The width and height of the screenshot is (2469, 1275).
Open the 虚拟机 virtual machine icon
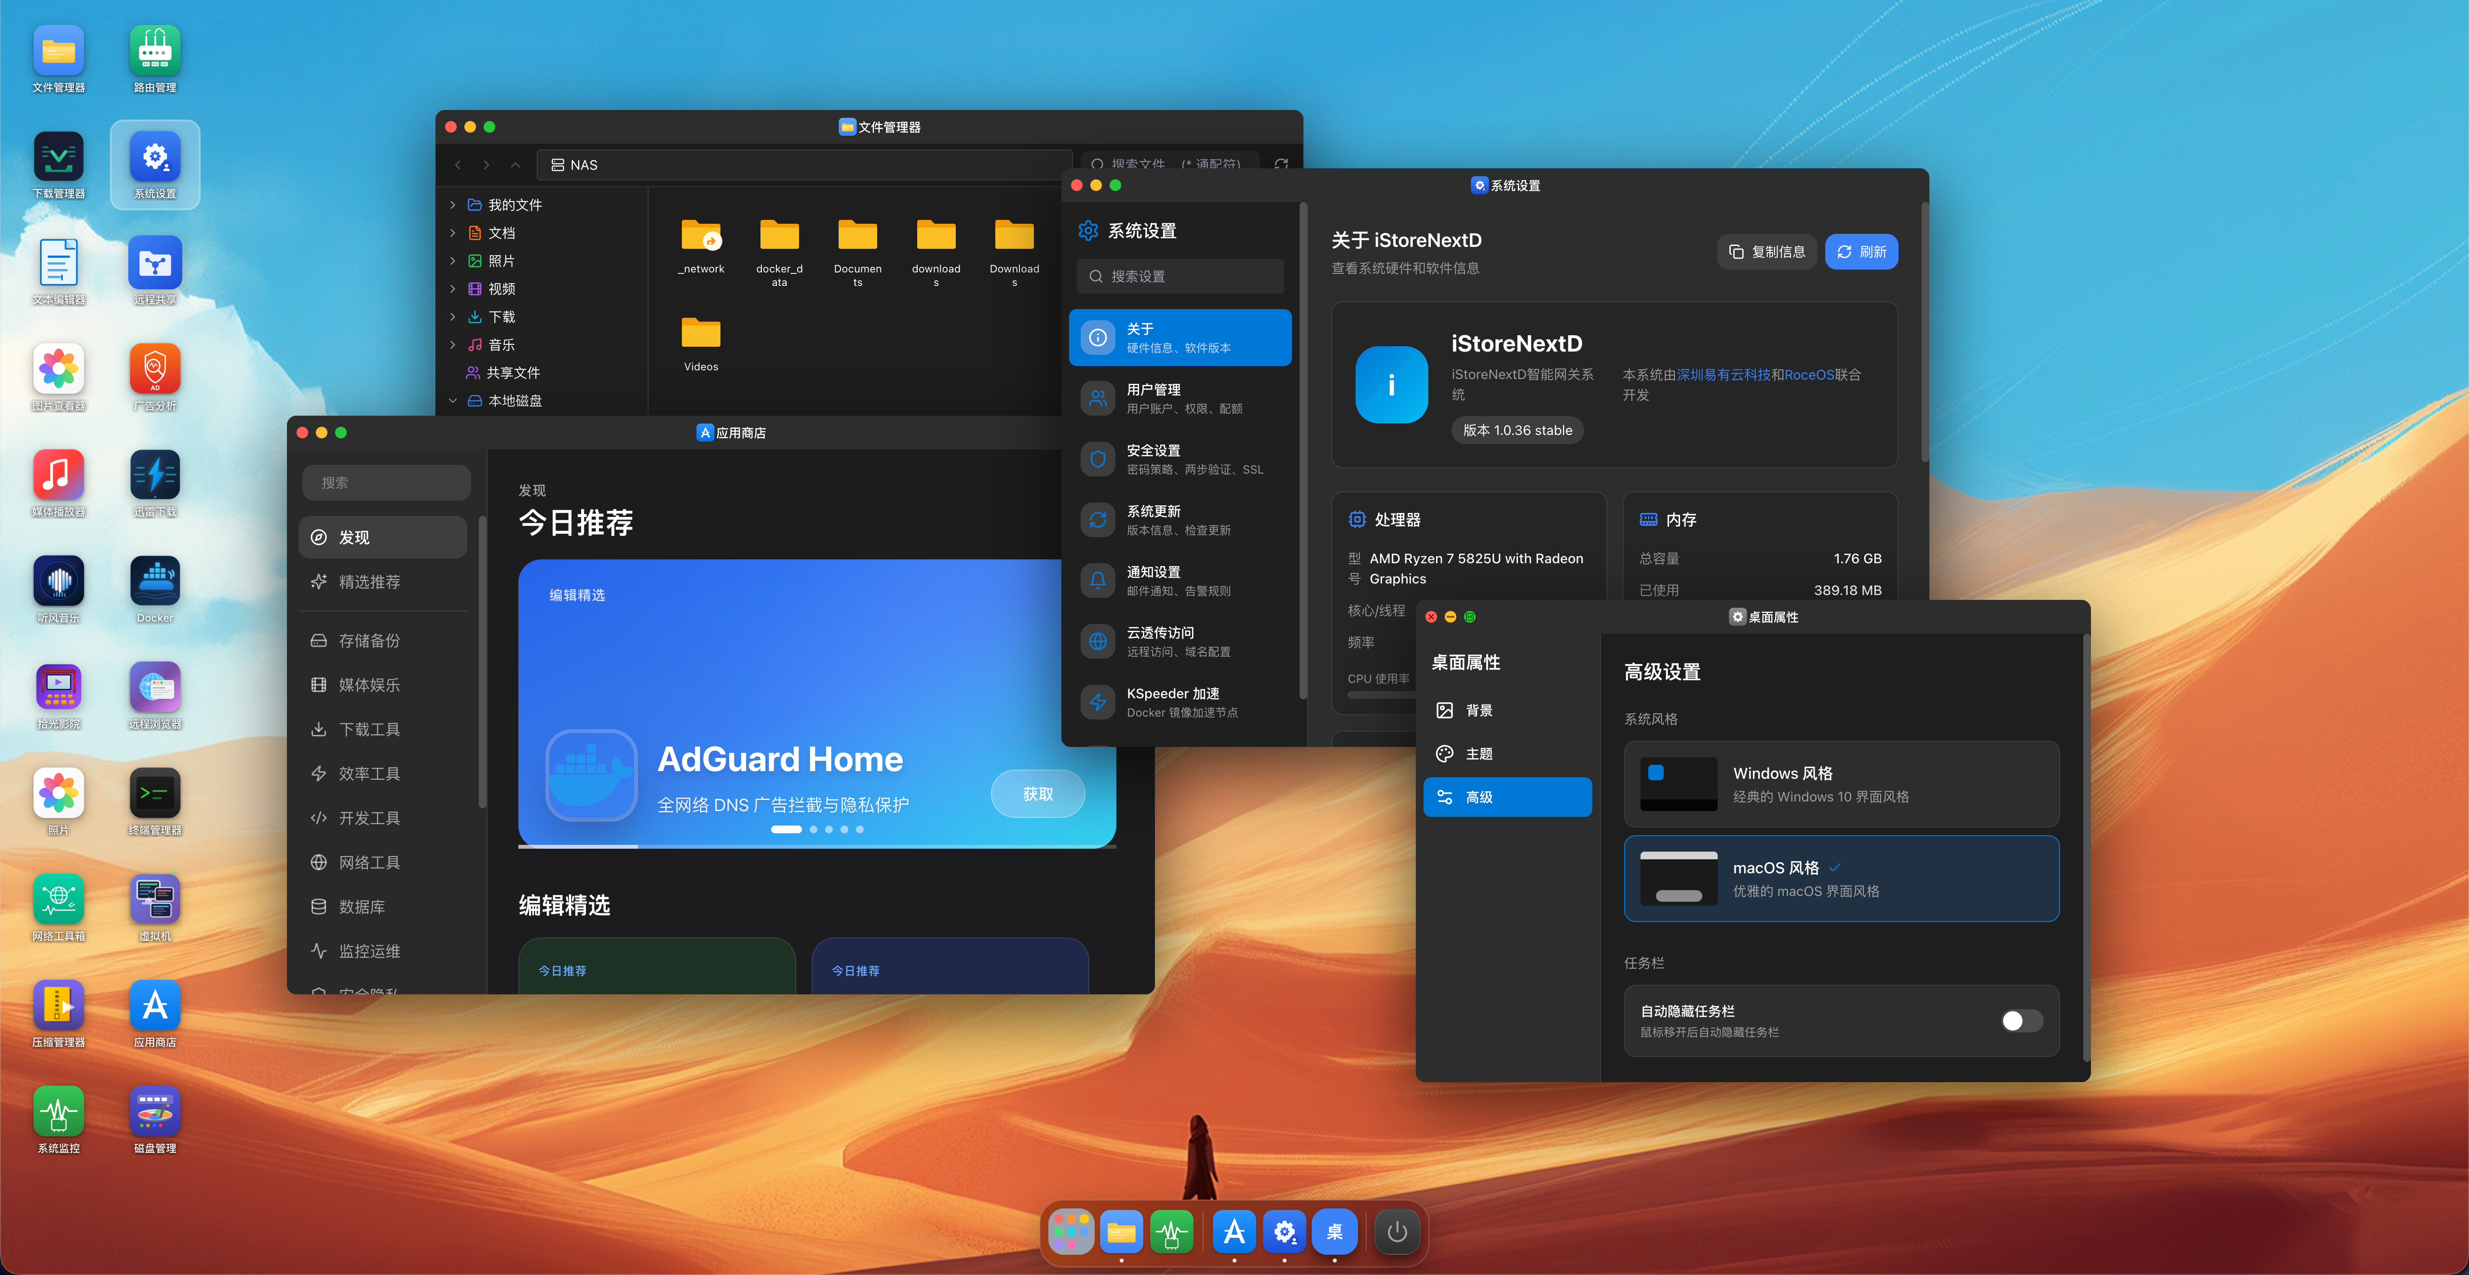click(x=154, y=899)
